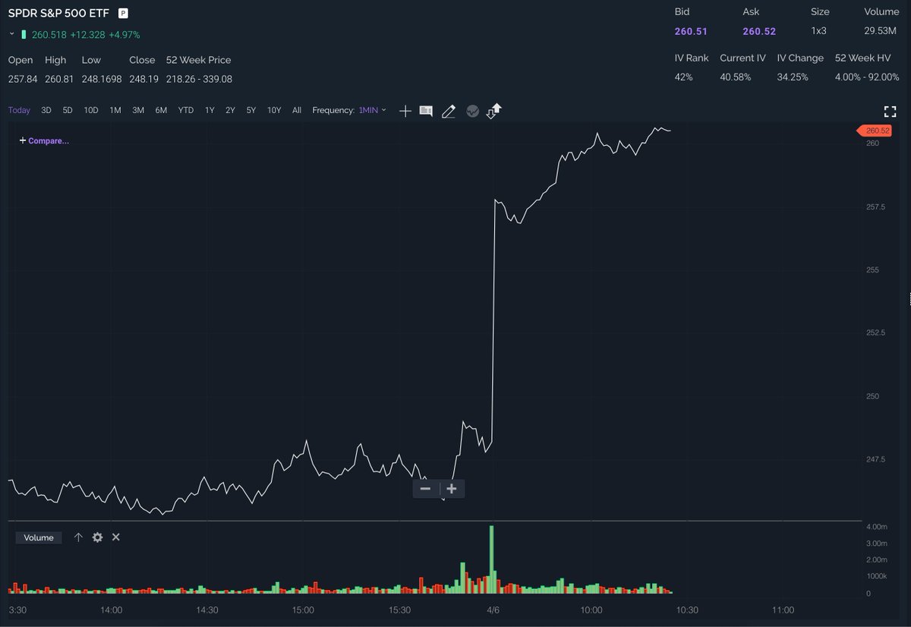
Task: Click the +4.97% change value
Action: pyautogui.click(x=125, y=35)
